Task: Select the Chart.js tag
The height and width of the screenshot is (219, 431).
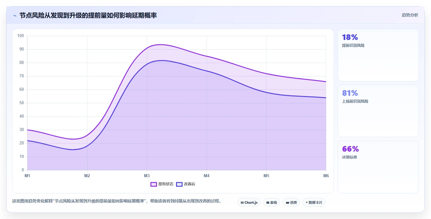Action: (249, 202)
